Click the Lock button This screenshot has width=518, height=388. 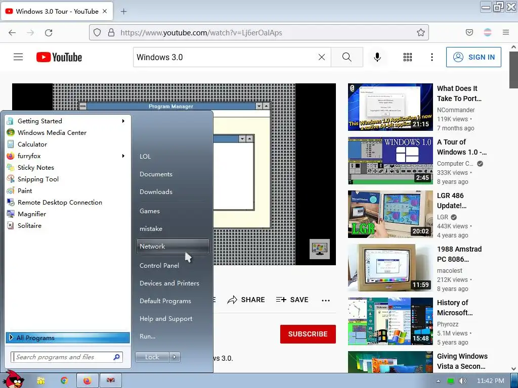(x=152, y=357)
